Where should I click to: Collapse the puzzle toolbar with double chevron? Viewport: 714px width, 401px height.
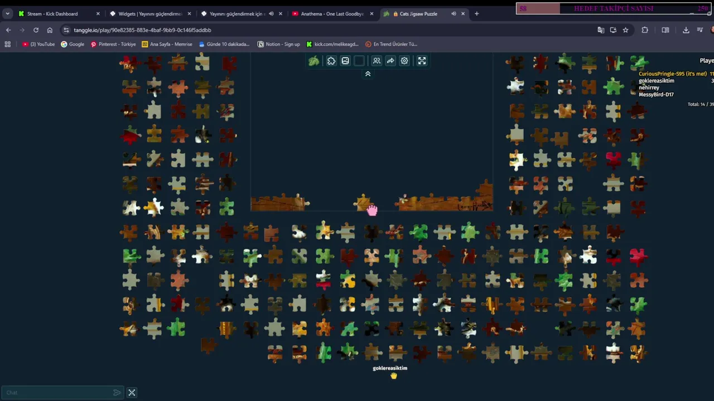click(368, 74)
